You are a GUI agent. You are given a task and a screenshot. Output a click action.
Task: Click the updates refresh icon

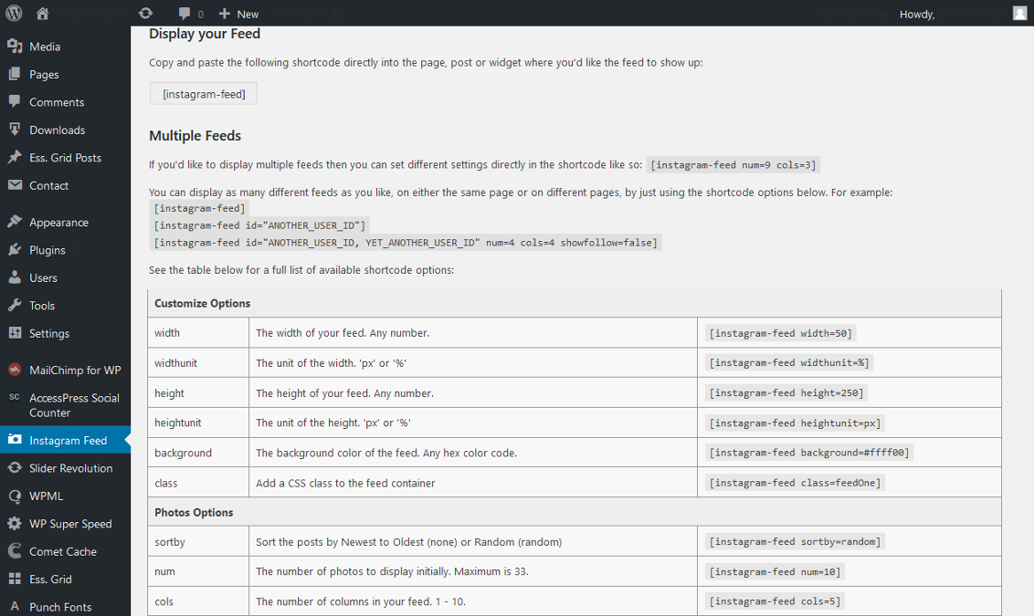point(145,14)
